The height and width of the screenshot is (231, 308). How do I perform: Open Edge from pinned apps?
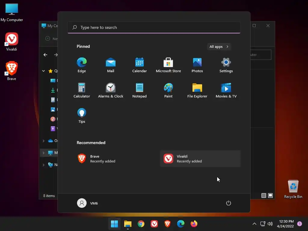[x=82, y=65]
